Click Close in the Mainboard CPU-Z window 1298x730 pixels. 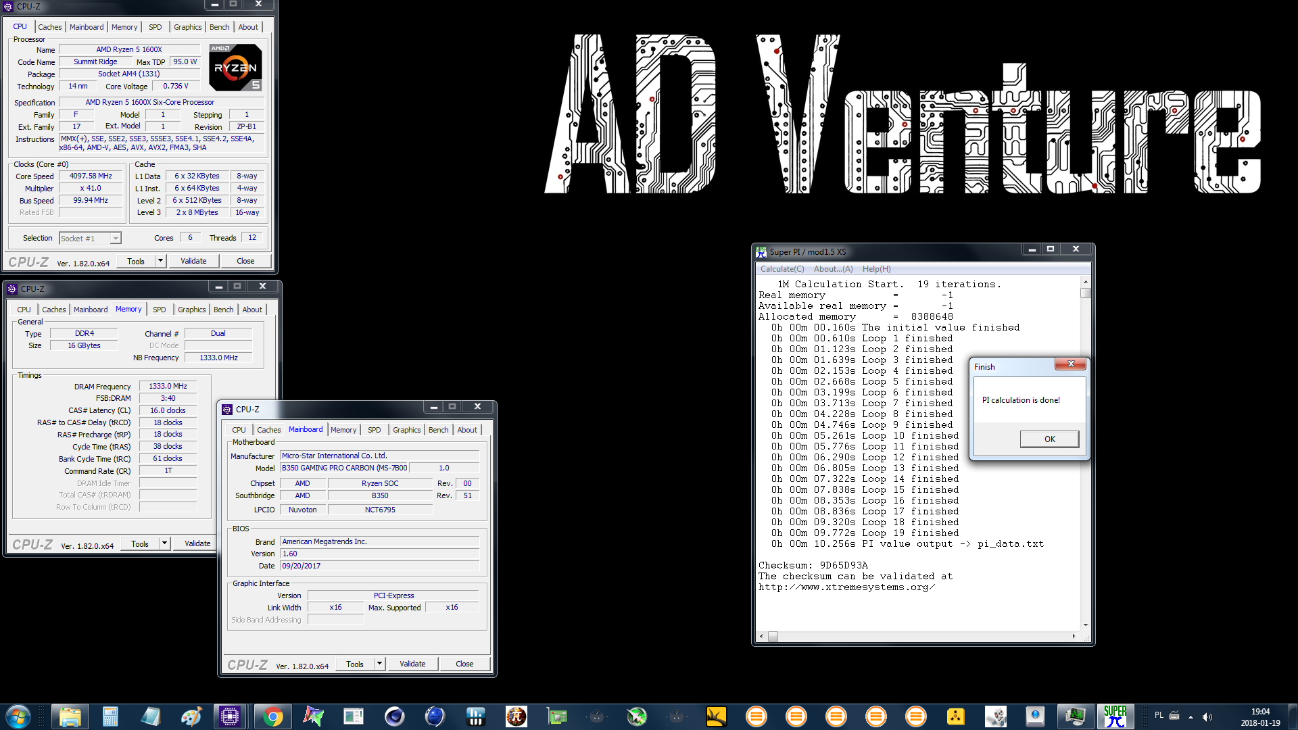pos(464,664)
